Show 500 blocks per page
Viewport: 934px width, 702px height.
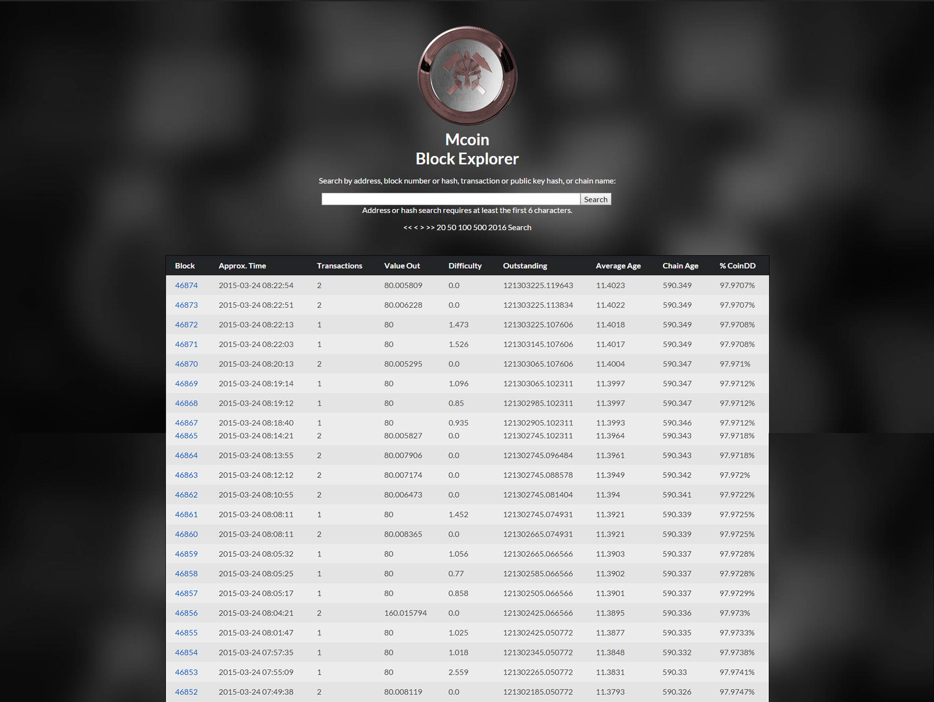click(480, 227)
